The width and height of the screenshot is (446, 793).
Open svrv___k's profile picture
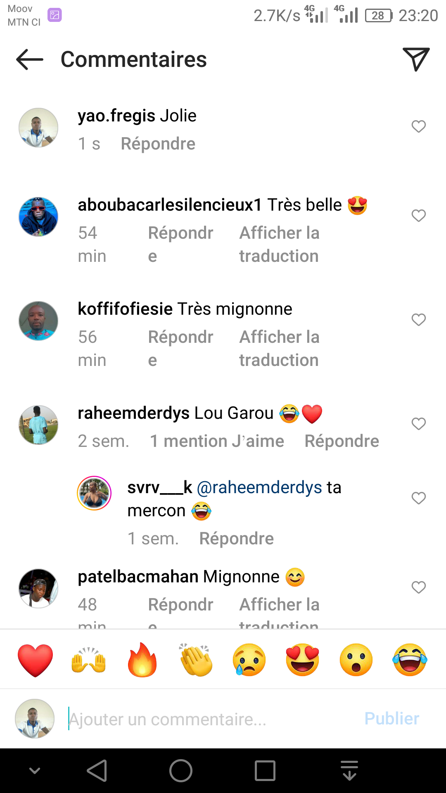coord(94,493)
